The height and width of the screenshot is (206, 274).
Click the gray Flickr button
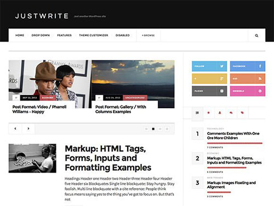[209, 91]
